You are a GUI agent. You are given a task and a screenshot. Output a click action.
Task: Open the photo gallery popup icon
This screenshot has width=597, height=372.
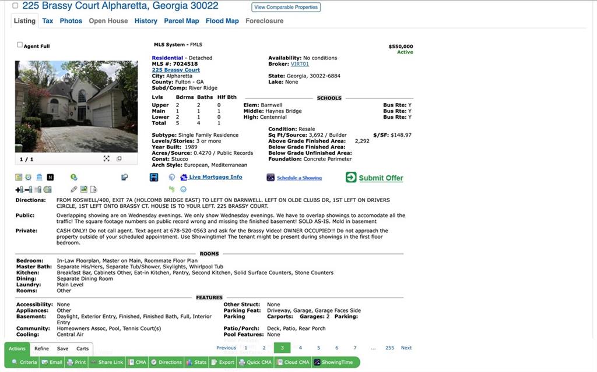click(x=119, y=158)
